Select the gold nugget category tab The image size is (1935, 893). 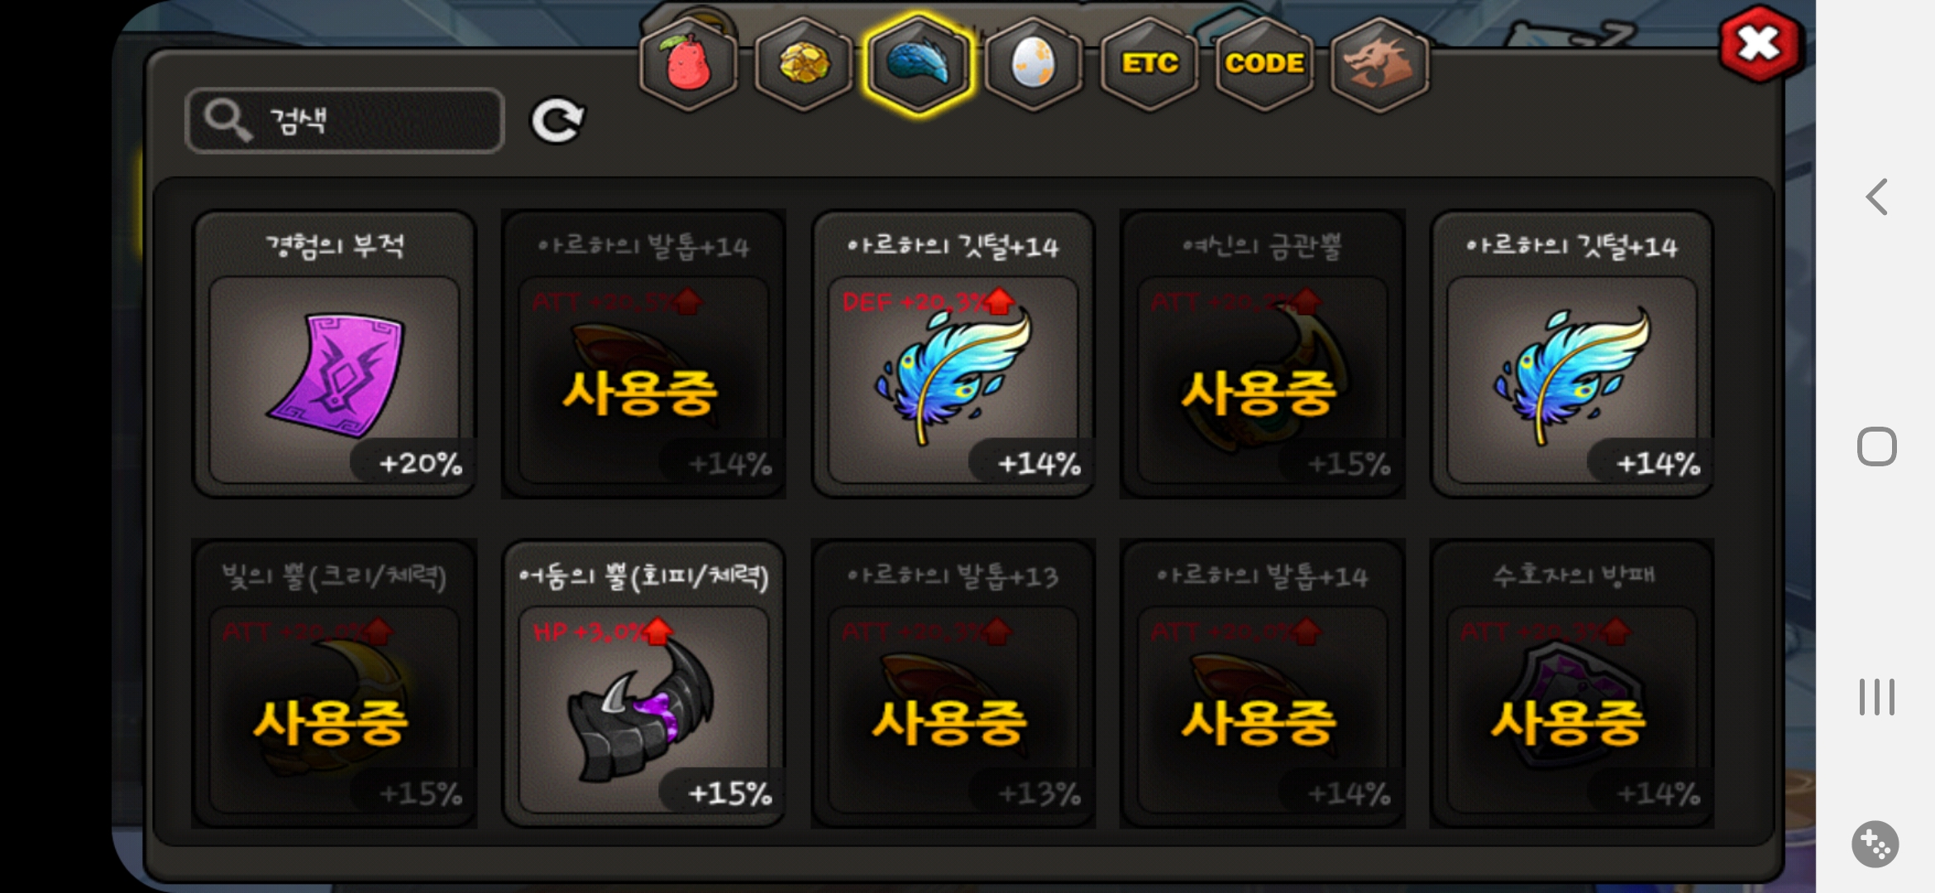(x=803, y=64)
